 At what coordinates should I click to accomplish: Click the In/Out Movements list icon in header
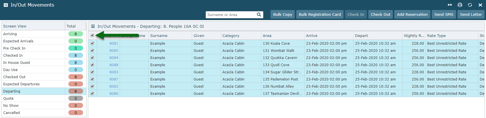pos(5,5)
